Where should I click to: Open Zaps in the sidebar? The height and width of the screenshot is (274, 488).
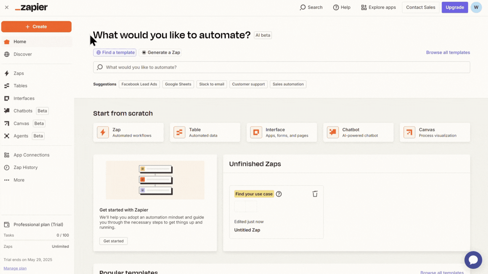[x=36, y=73]
